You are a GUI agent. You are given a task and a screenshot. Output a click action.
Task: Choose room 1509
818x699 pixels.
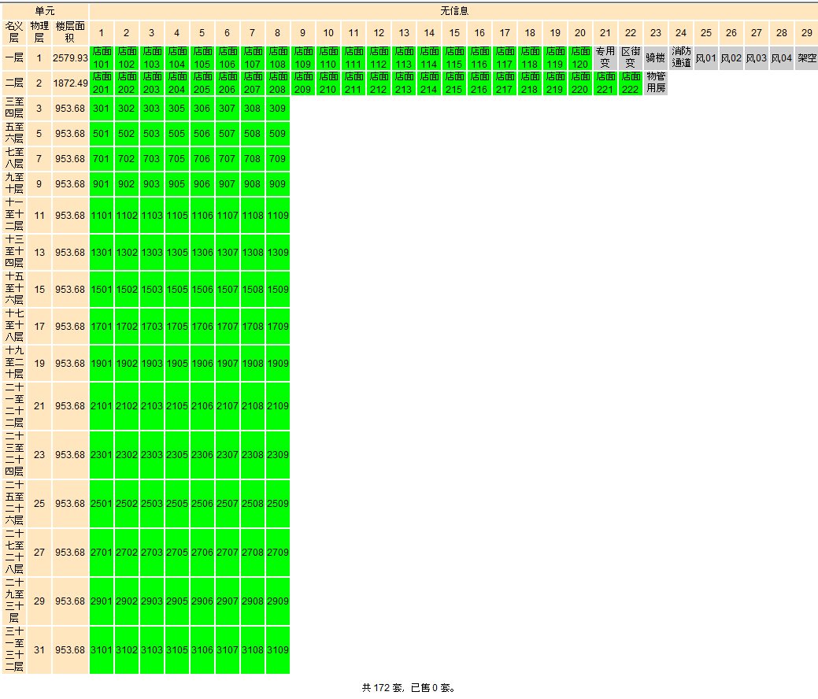pos(278,290)
